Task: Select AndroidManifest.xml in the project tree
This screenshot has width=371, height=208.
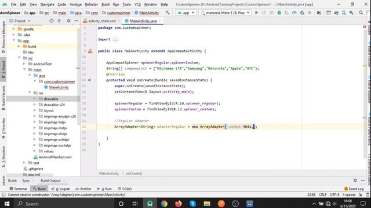Action: pyautogui.click(x=55, y=157)
